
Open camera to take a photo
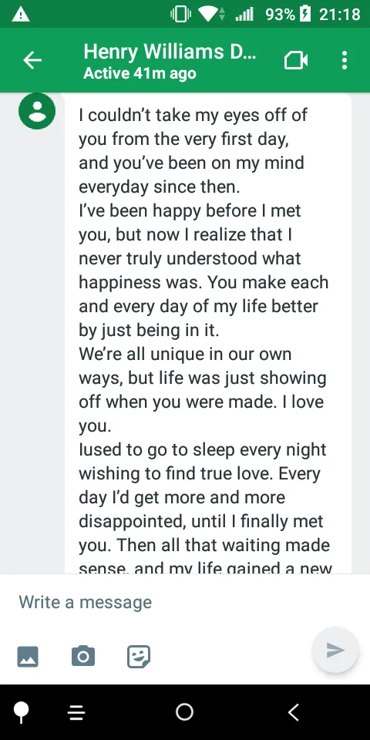tap(83, 656)
